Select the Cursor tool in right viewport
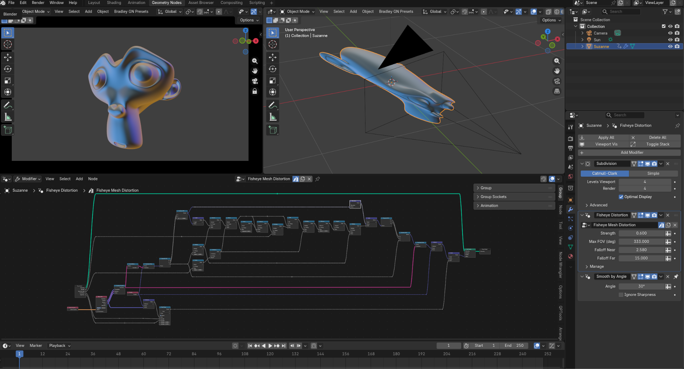The height and width of the screenshot is (369, 684). 273,44
